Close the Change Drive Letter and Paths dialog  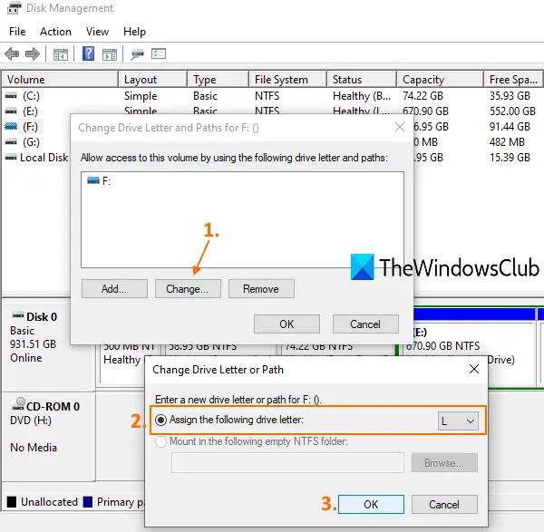[400, 127]
